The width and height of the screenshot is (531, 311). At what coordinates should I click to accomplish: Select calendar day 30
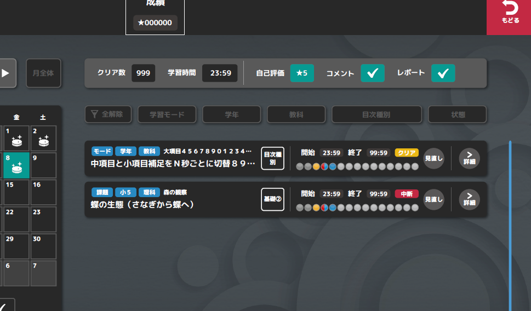(43, 246)
